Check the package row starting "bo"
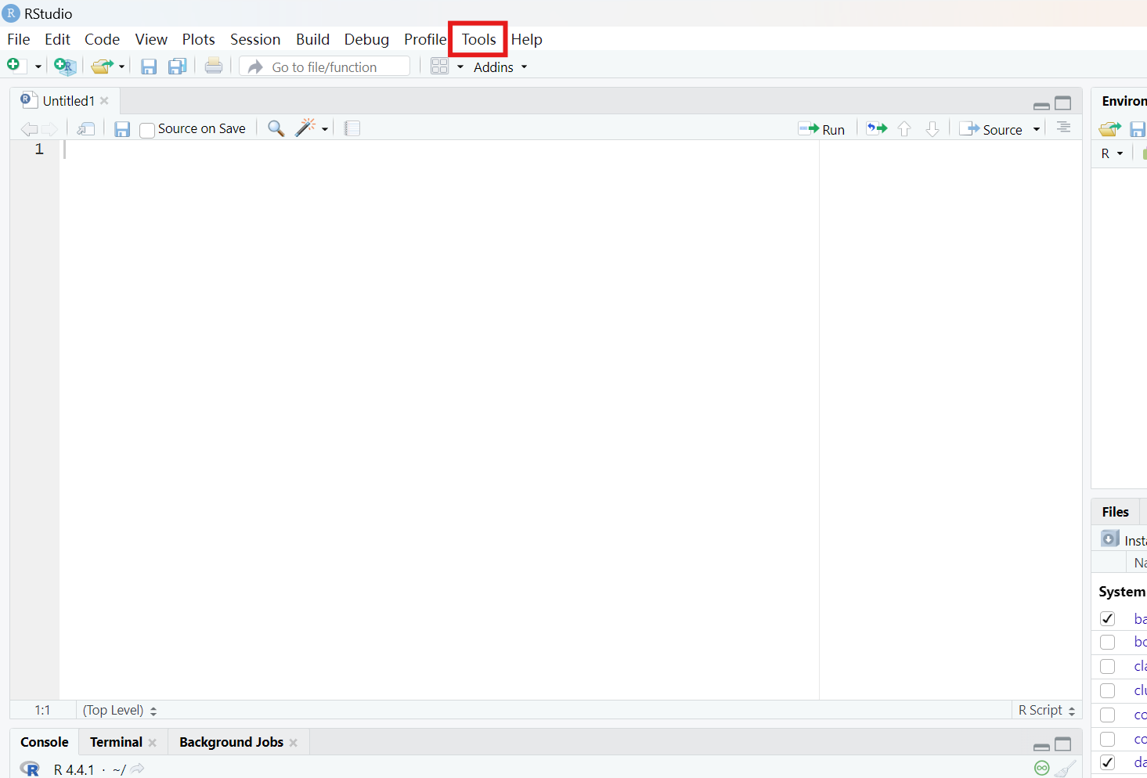 [1107, 642]
